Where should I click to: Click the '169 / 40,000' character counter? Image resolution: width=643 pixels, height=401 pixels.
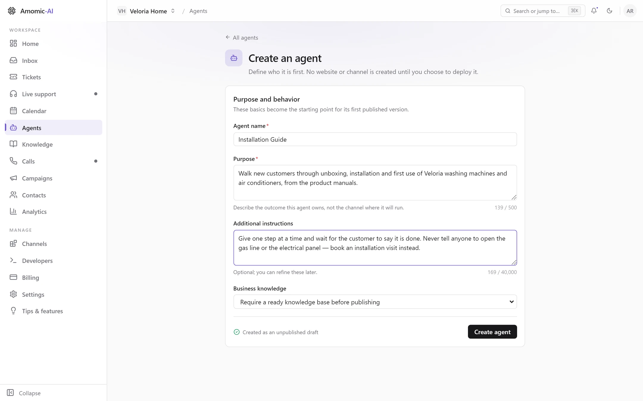click(x=502, y=272)
